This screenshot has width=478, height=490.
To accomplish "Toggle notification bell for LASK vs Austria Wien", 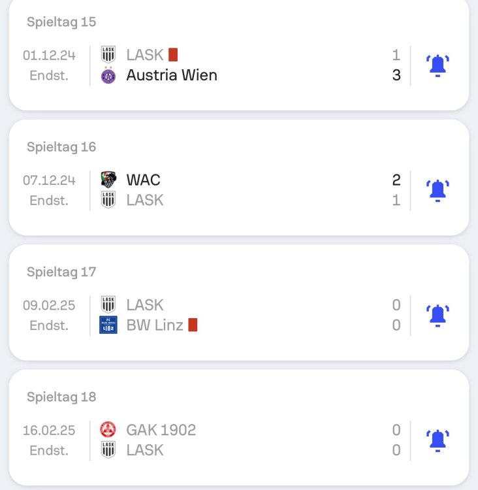I will [437, 65].
